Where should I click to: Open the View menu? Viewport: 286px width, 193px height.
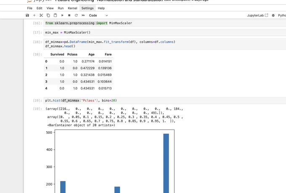[x=50, y=8]
